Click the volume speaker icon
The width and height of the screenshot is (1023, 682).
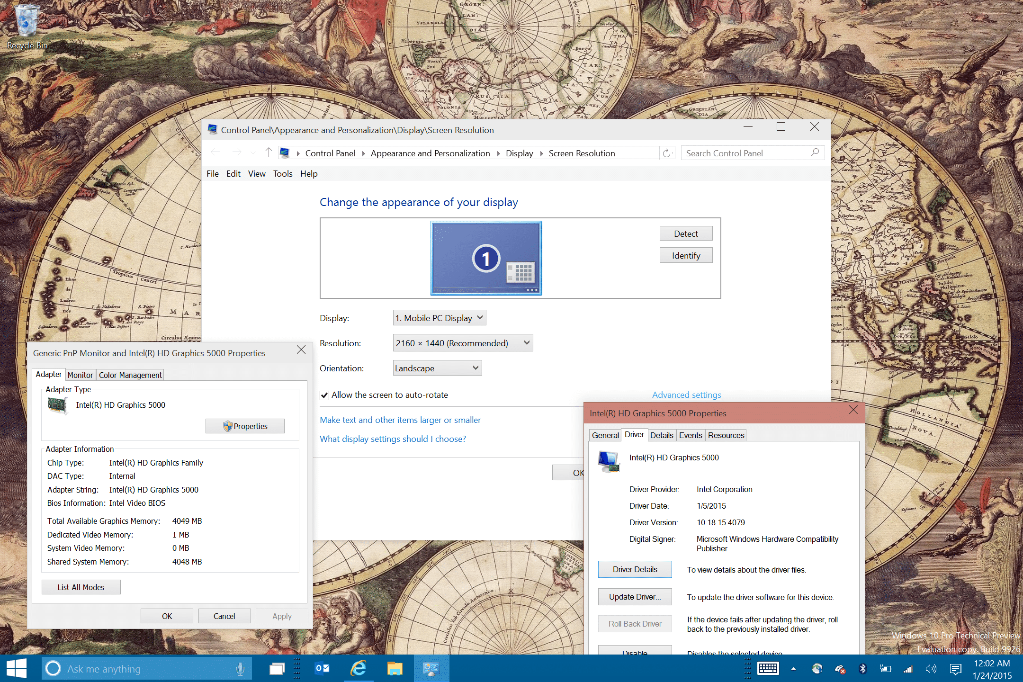931,669
